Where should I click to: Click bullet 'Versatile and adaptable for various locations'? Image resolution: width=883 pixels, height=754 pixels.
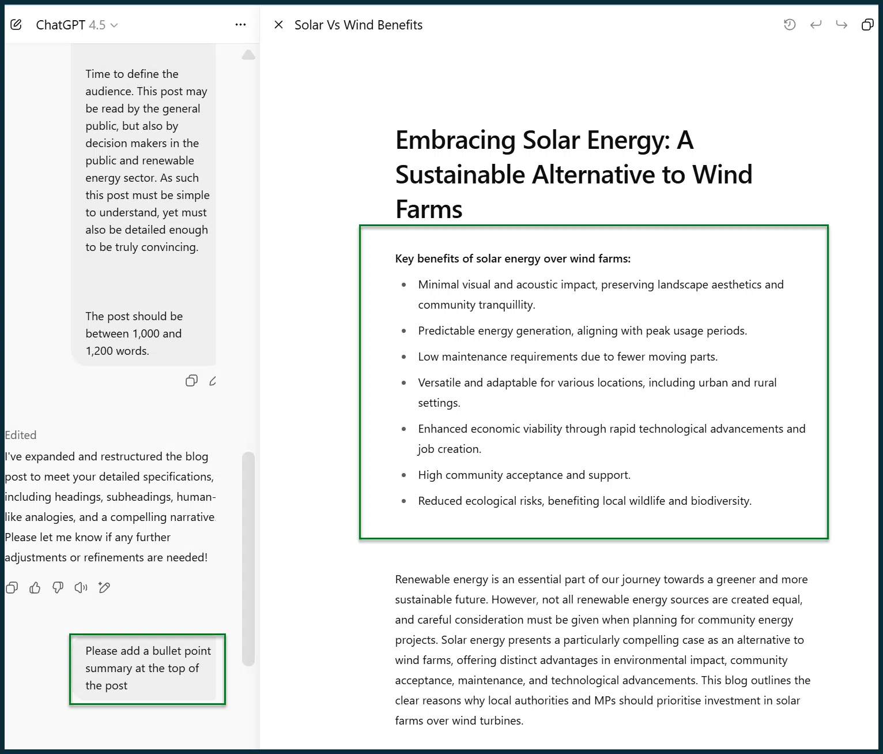pyautogui.click(x=598, y=392)
